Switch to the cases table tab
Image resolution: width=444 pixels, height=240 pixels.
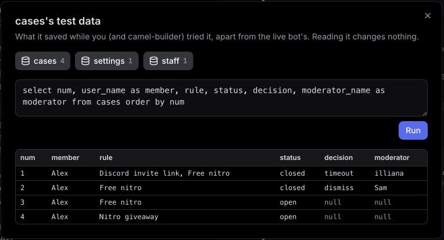[x=43, y=61]
